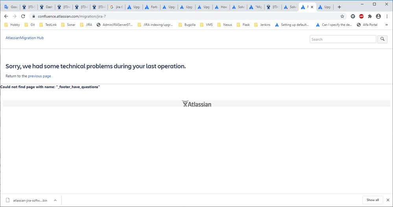Open the Git bookmark folder
Screen dimensions: 393x207
30,25
